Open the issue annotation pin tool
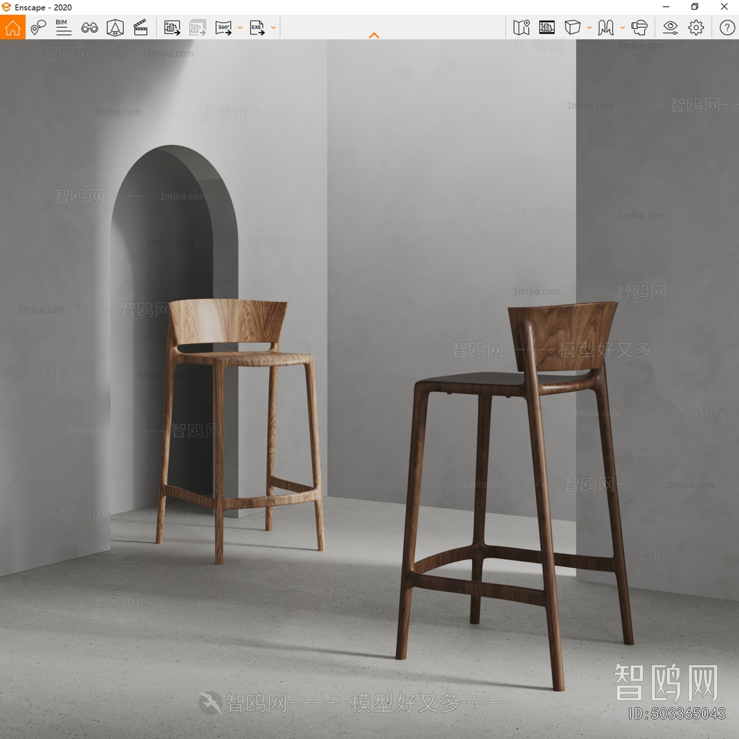This screenshot has height=739, width=739. click(x=38, y=28)
